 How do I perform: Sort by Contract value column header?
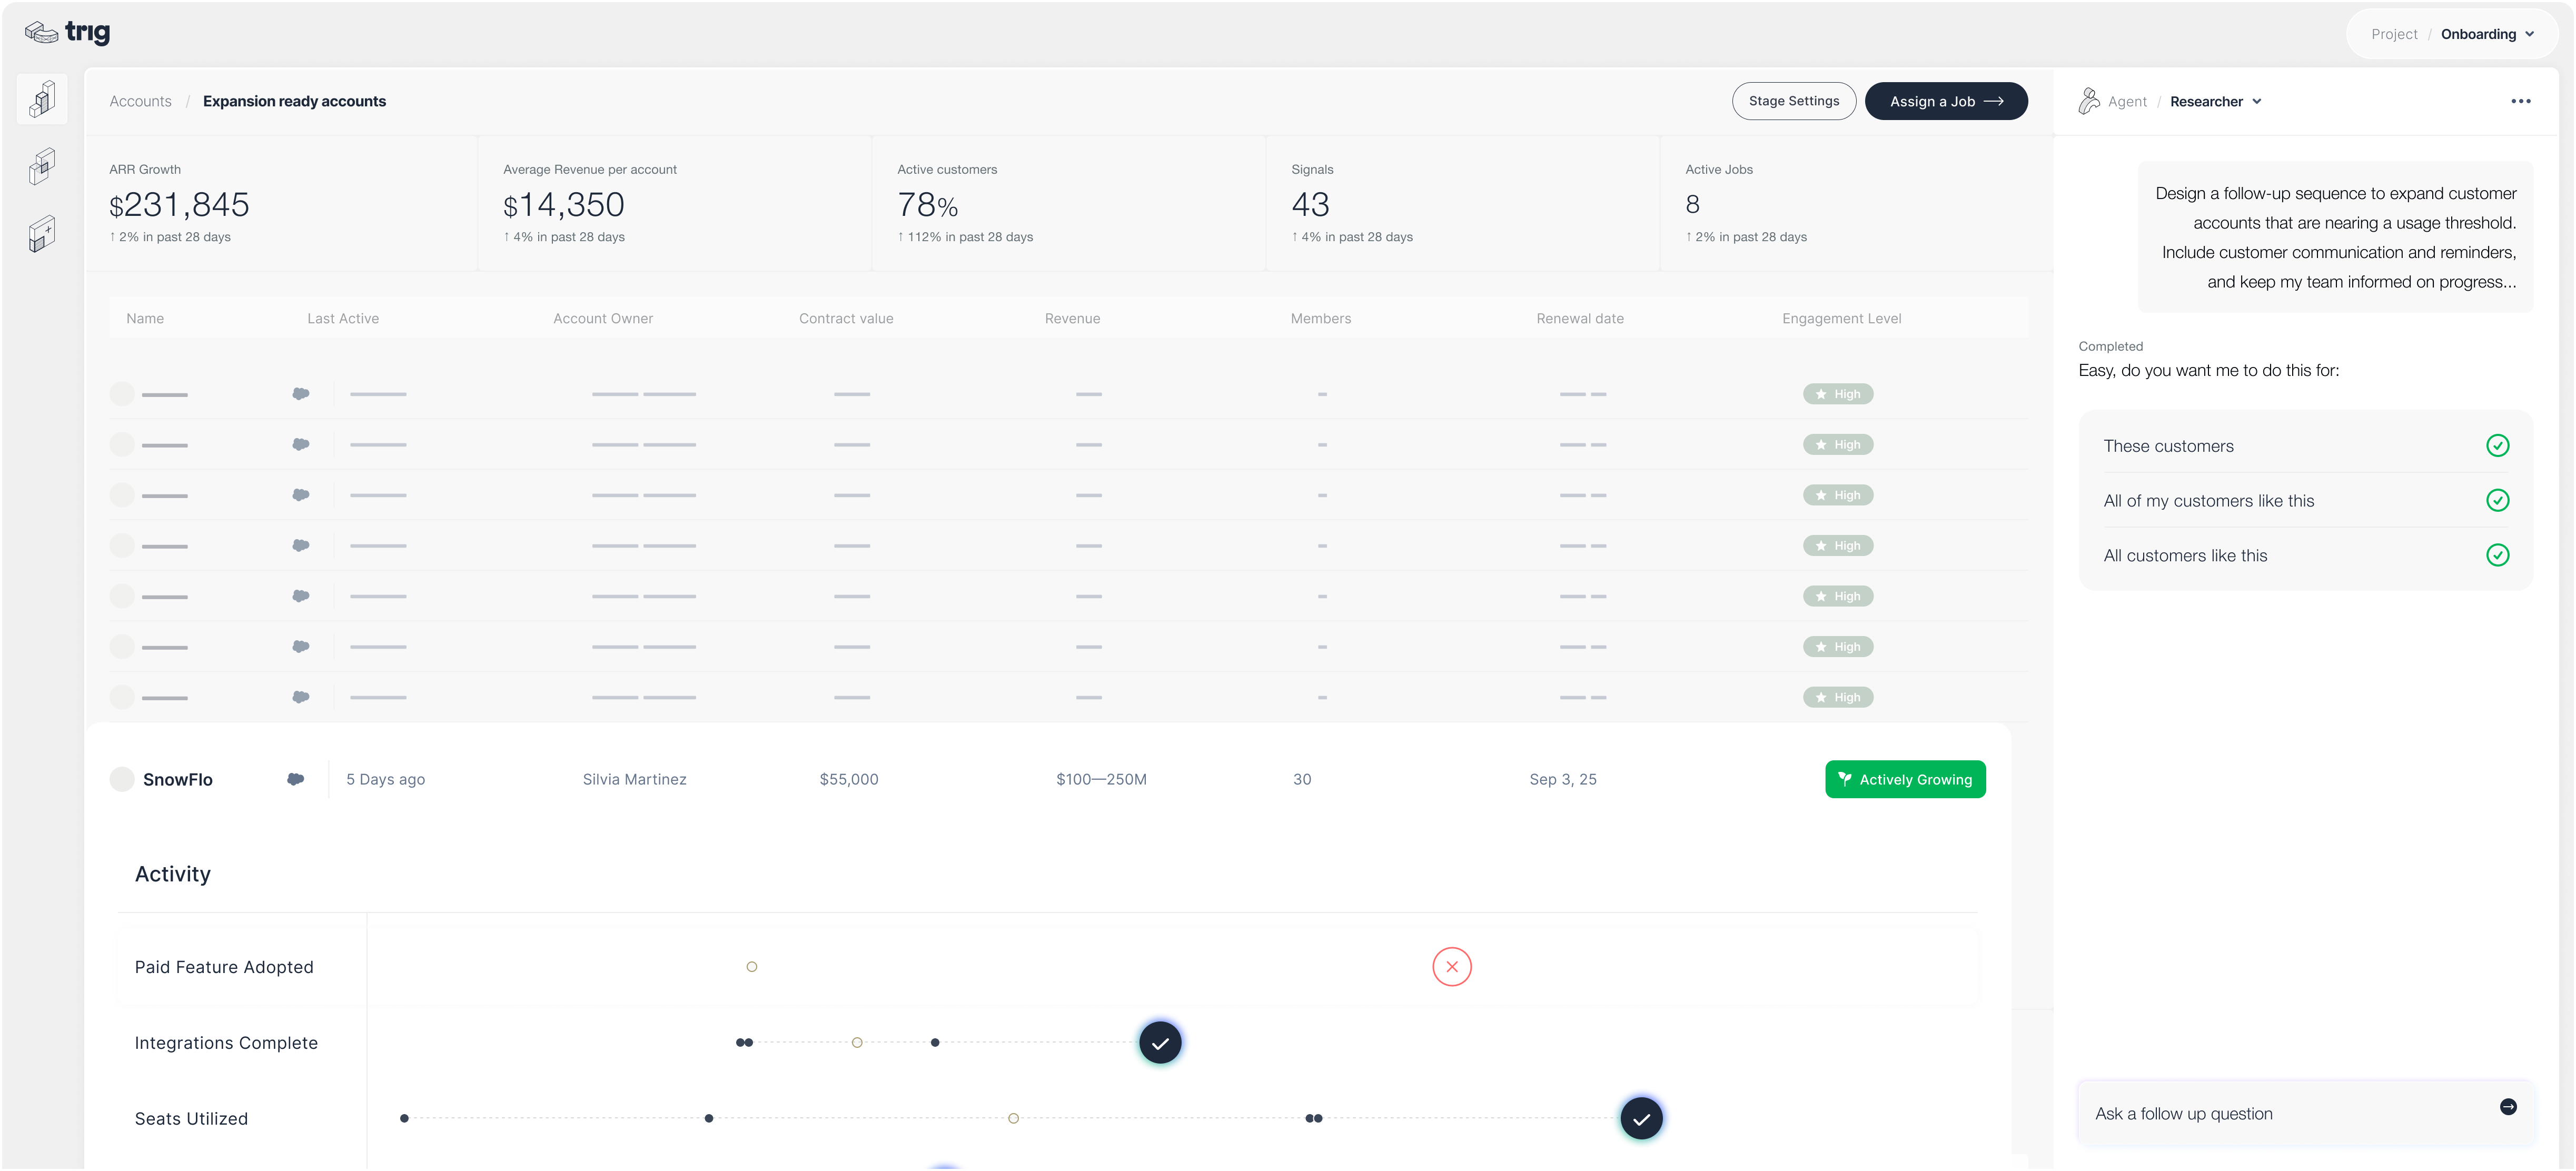(x=846, y=318)
